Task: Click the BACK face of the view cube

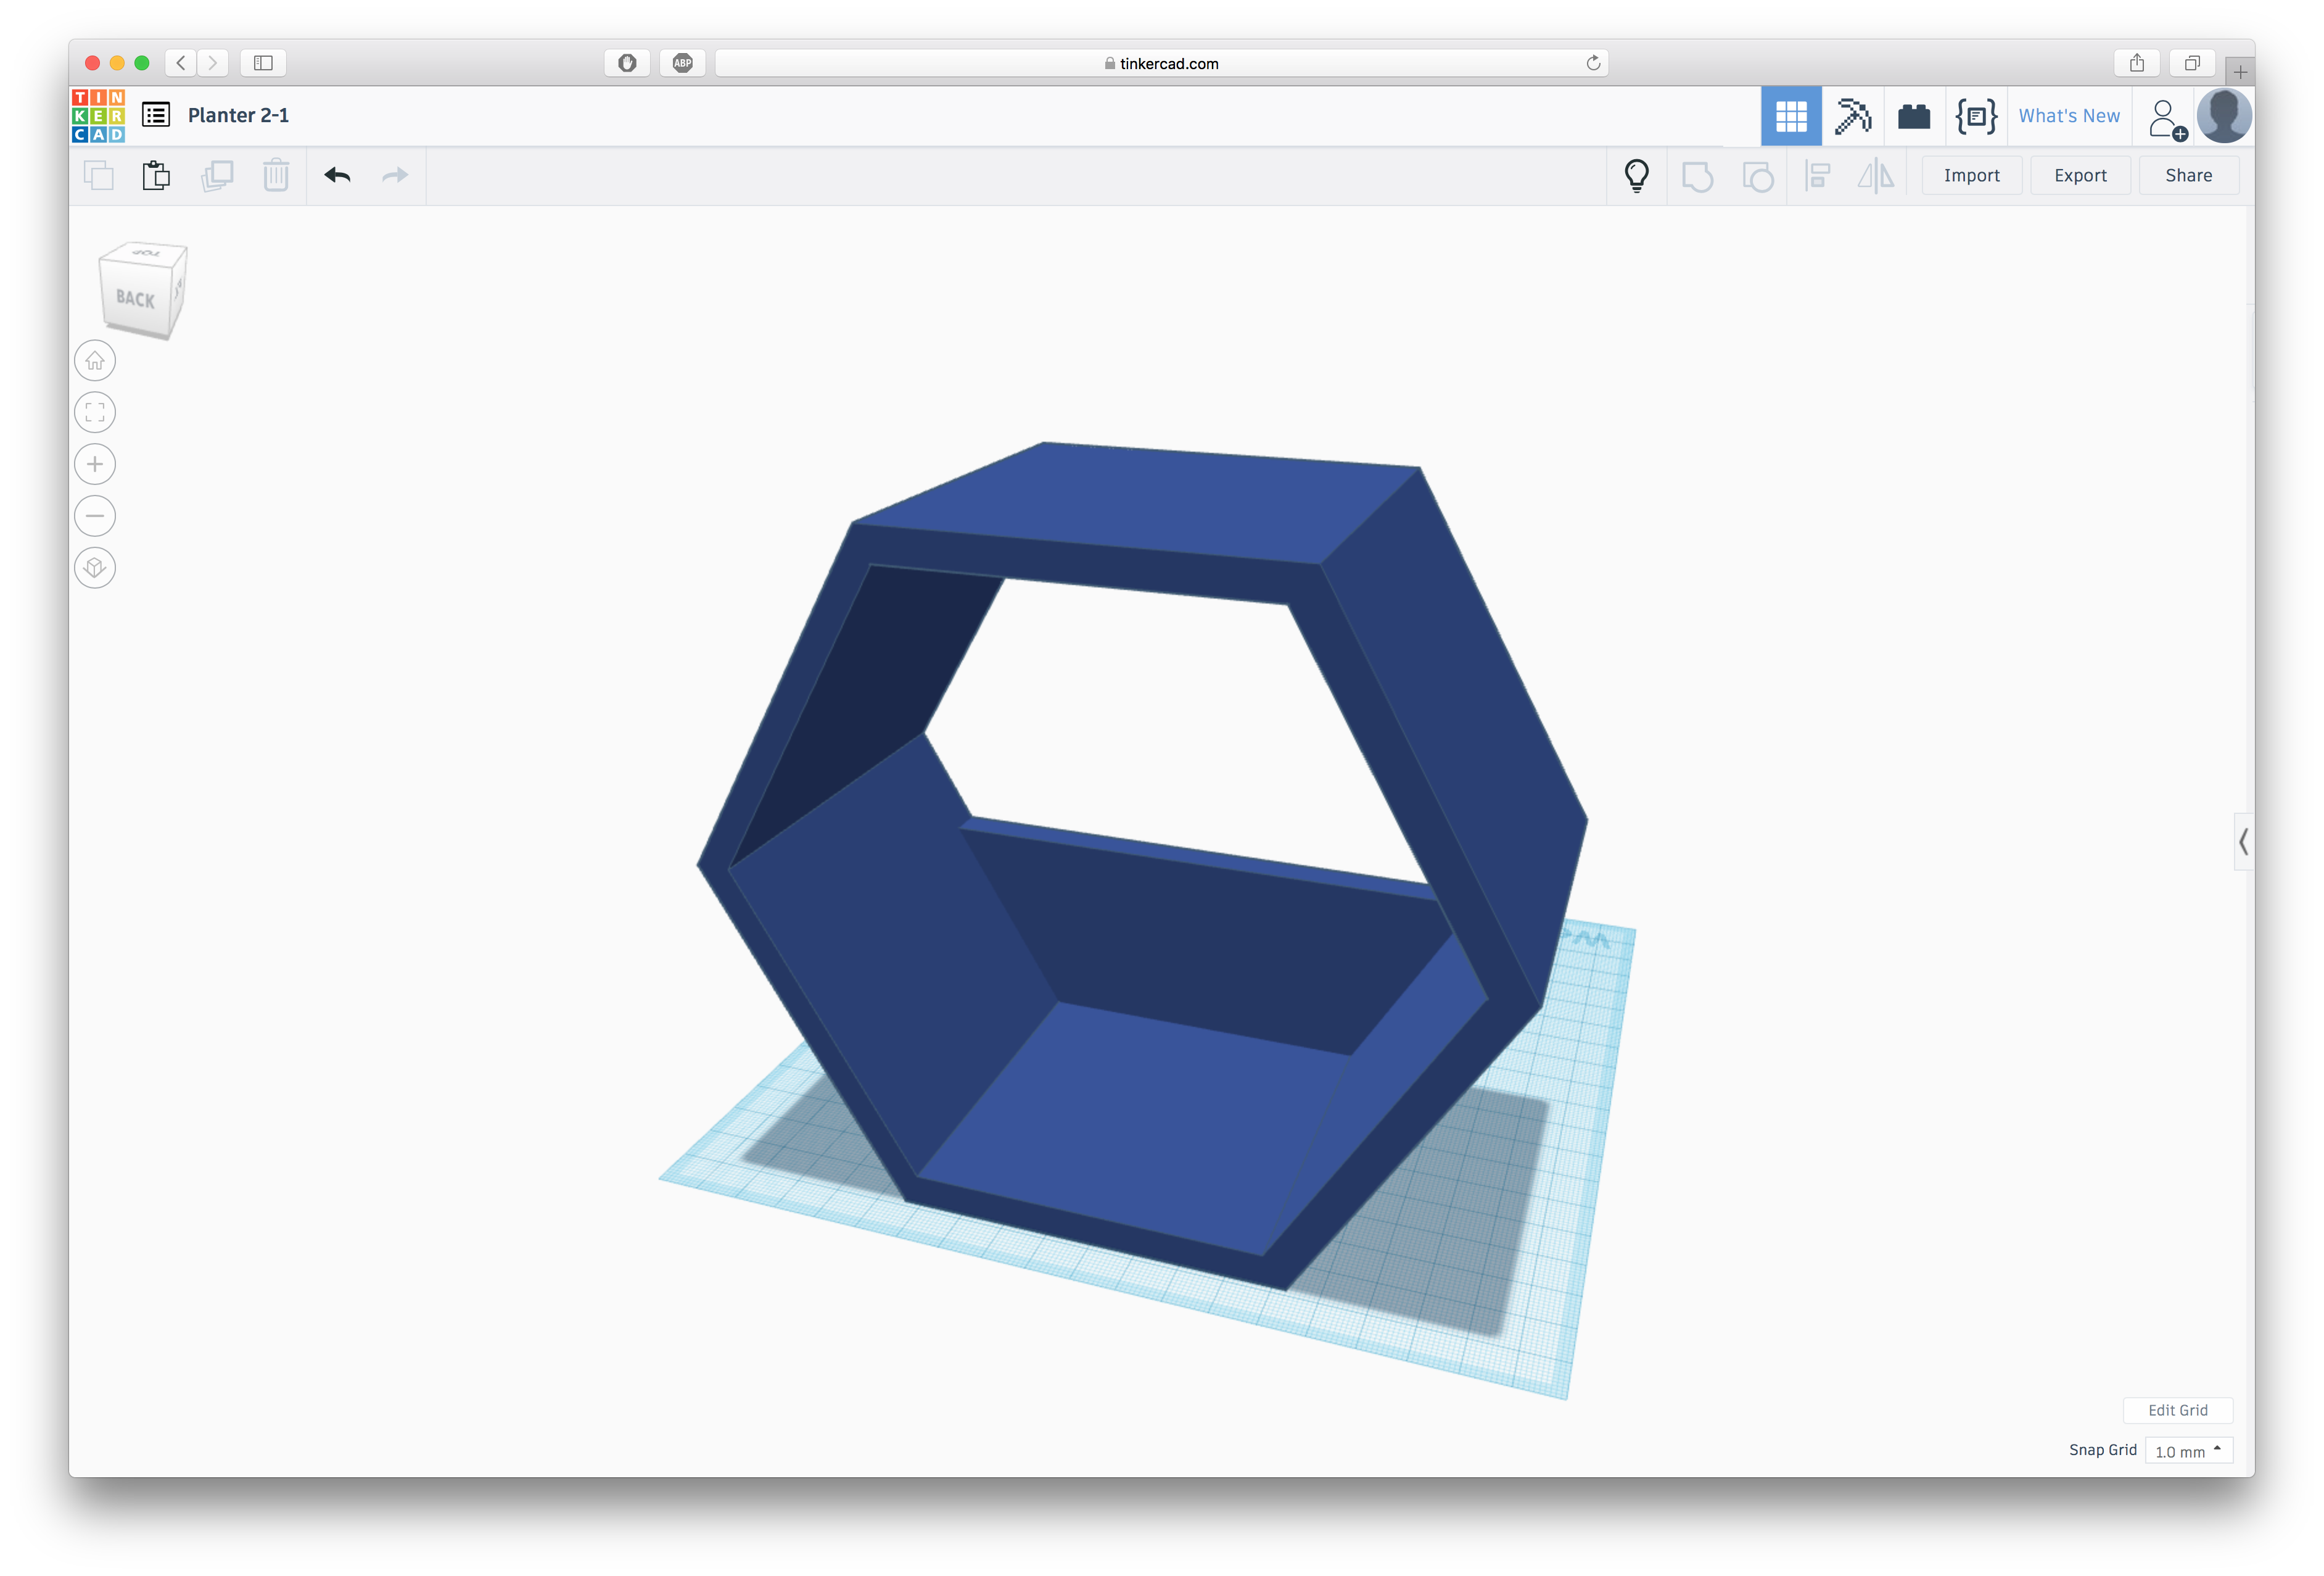Action: pyautogui.click(x=135, y=298)
